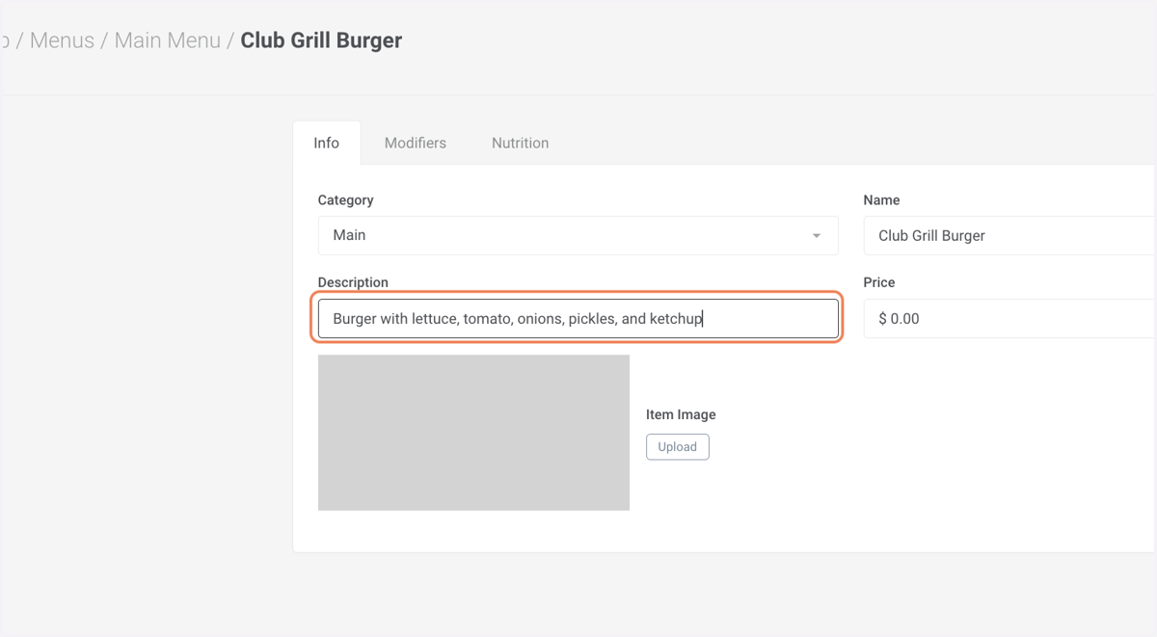Screen dimensions: 1157x637
Task: Click Club Grill Burger breadcrumb title
Action: pos(321,40)
